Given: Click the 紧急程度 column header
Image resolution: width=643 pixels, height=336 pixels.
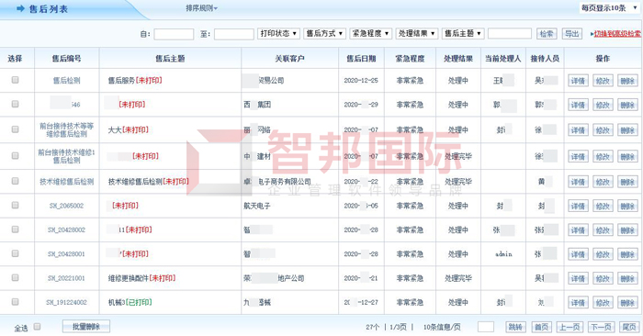Looking at the screenshot, I should 410,59.
